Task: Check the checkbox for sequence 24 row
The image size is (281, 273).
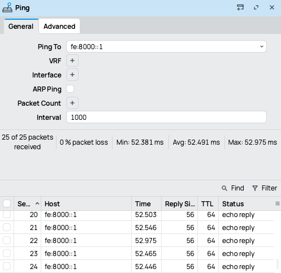Action: click(7, 266)
